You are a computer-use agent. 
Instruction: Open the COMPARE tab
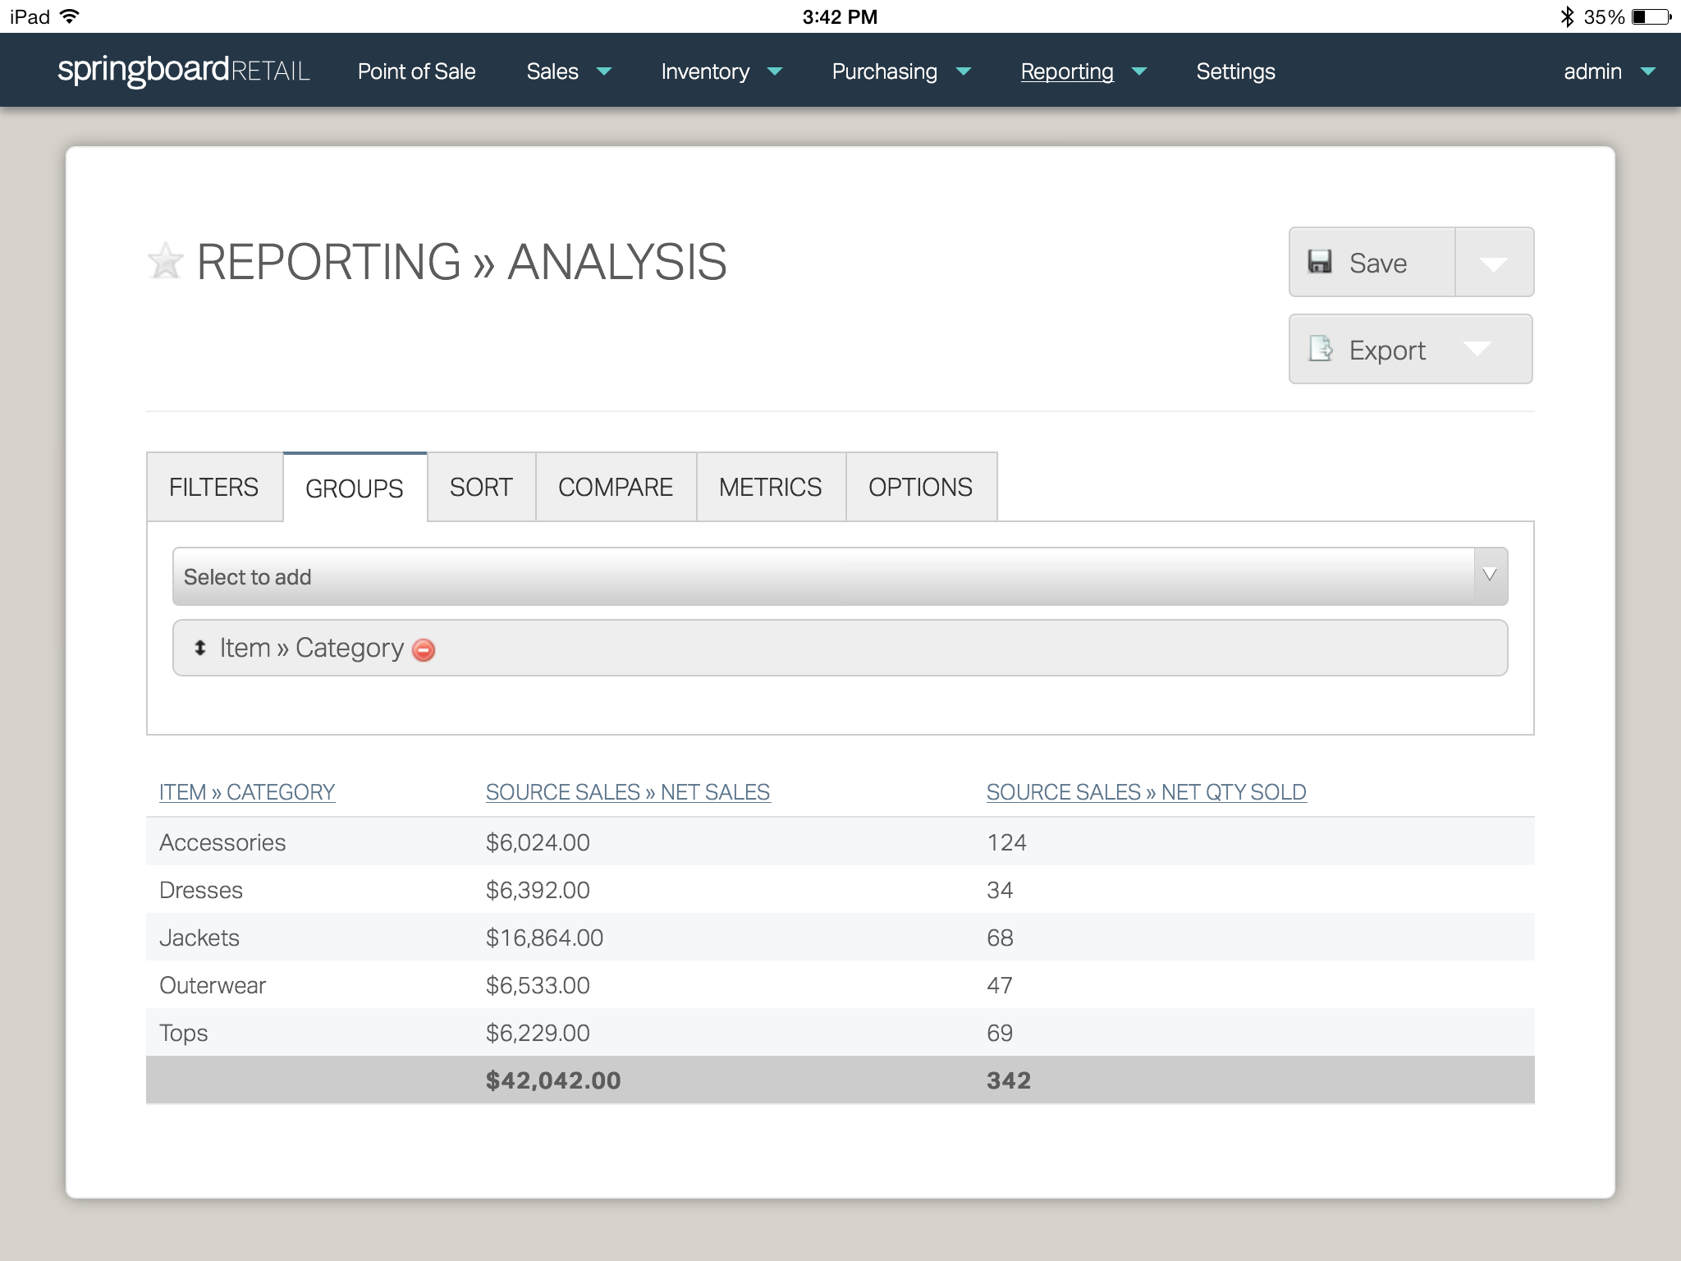tap(615, 487)
